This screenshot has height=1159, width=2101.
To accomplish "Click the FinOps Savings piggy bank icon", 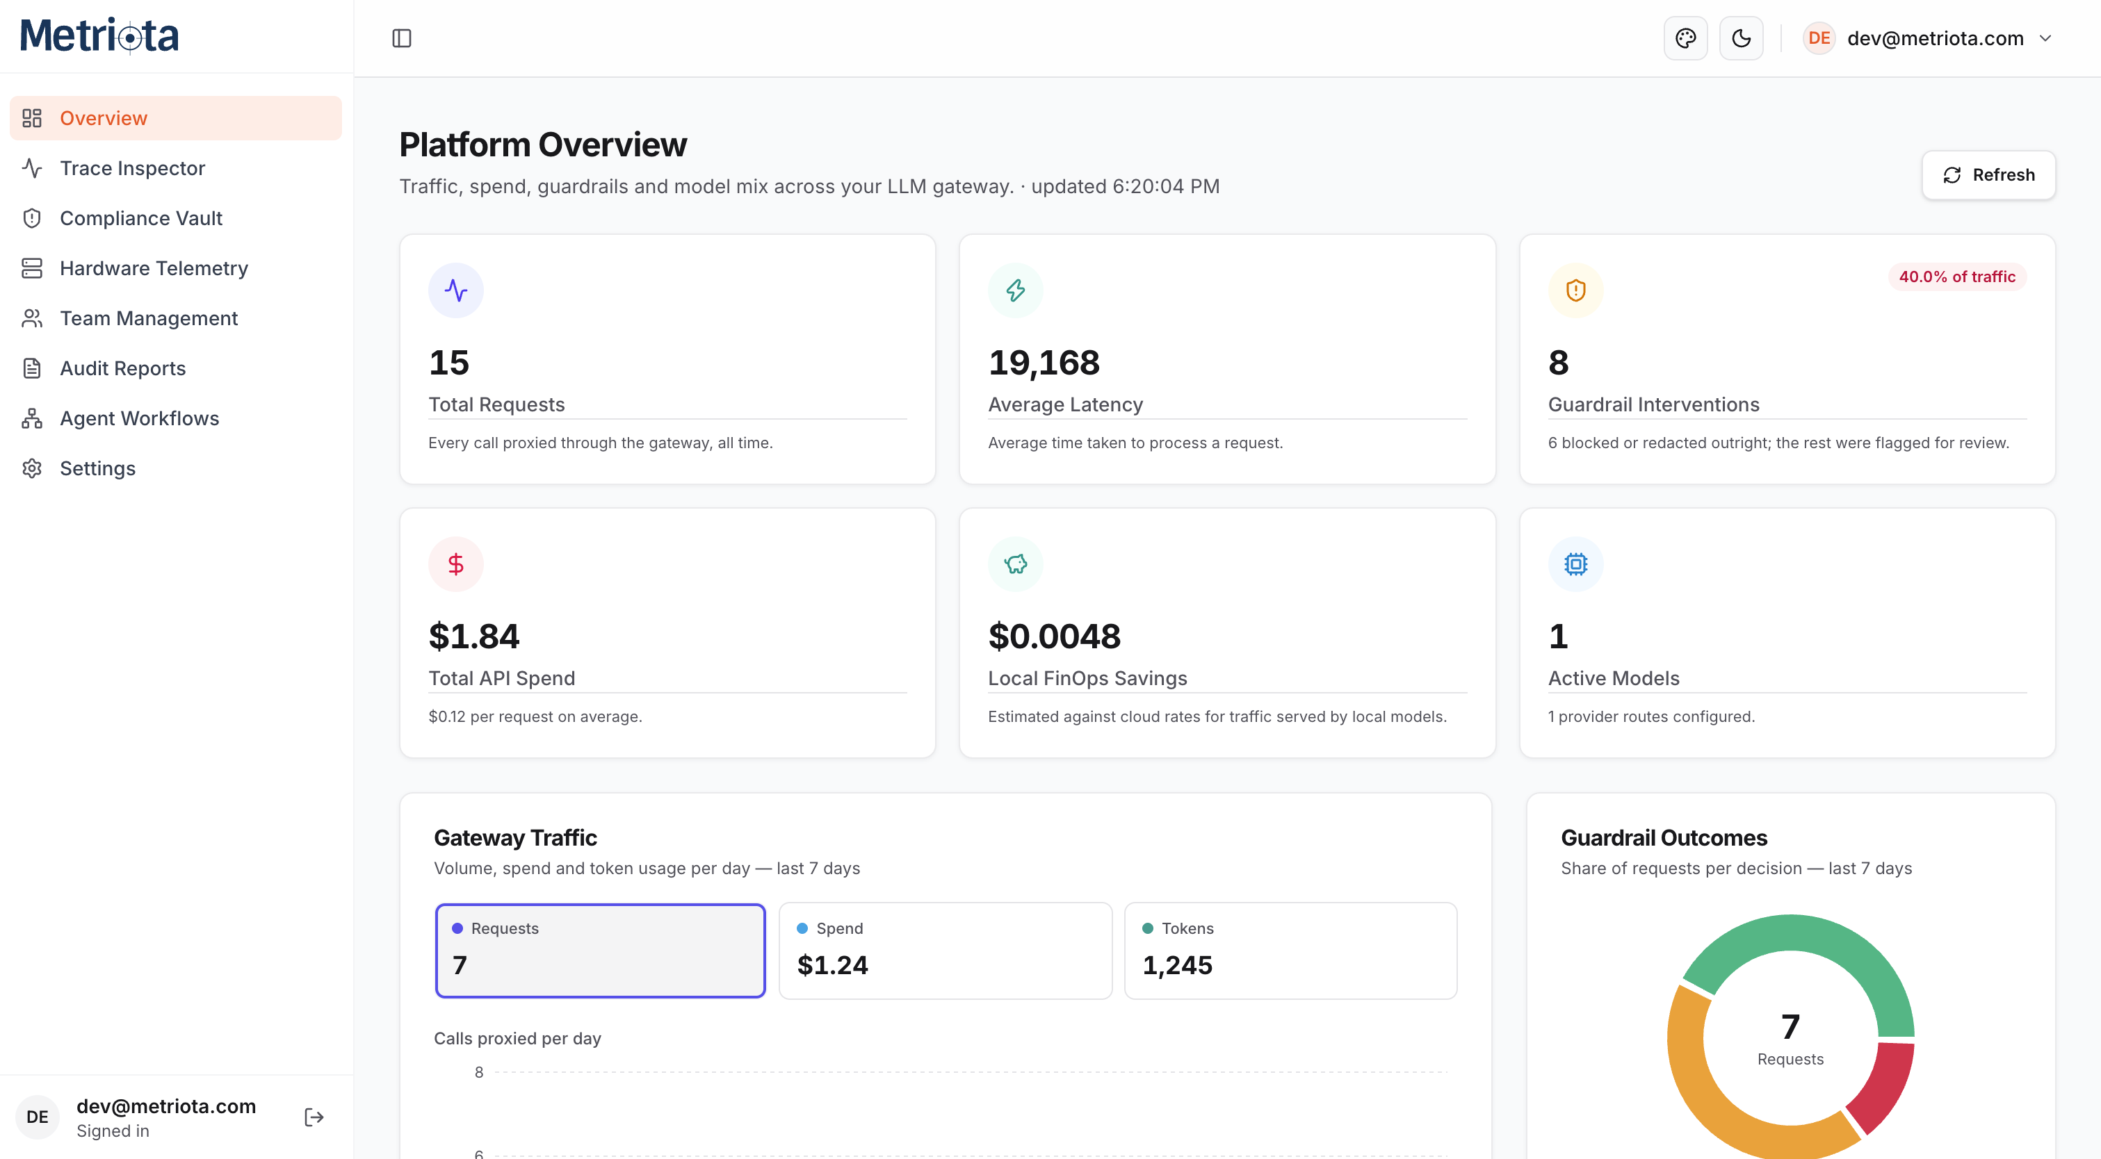I will pyautogui.click(x=1016, y=564).
